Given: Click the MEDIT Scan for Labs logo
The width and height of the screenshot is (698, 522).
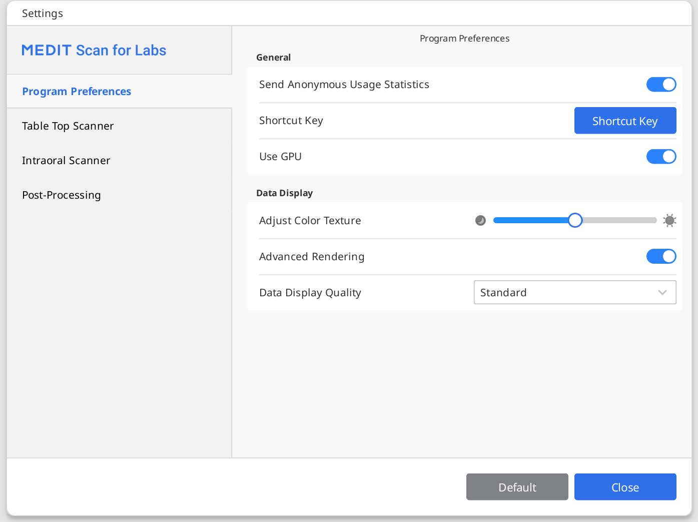Looking at the screenshot, I should pyautogui.click(x=94, y=51).
